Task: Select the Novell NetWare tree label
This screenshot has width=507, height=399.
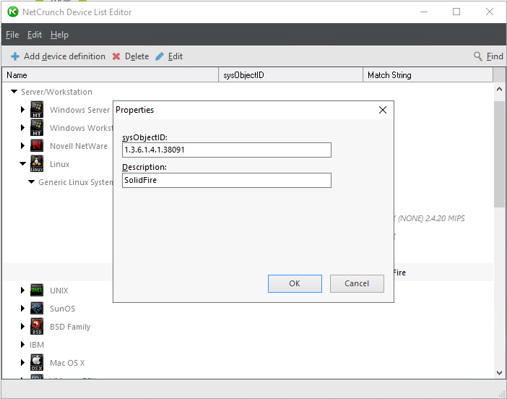Action: tap(79, 146)
